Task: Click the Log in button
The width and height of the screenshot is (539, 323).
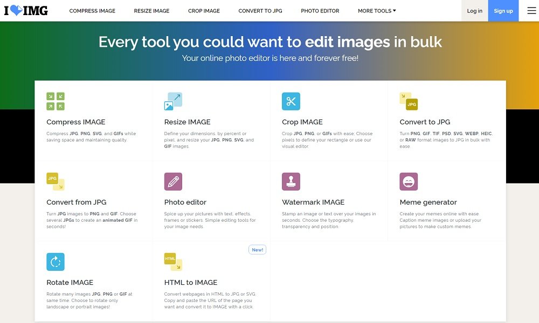Action: (475, 11)
